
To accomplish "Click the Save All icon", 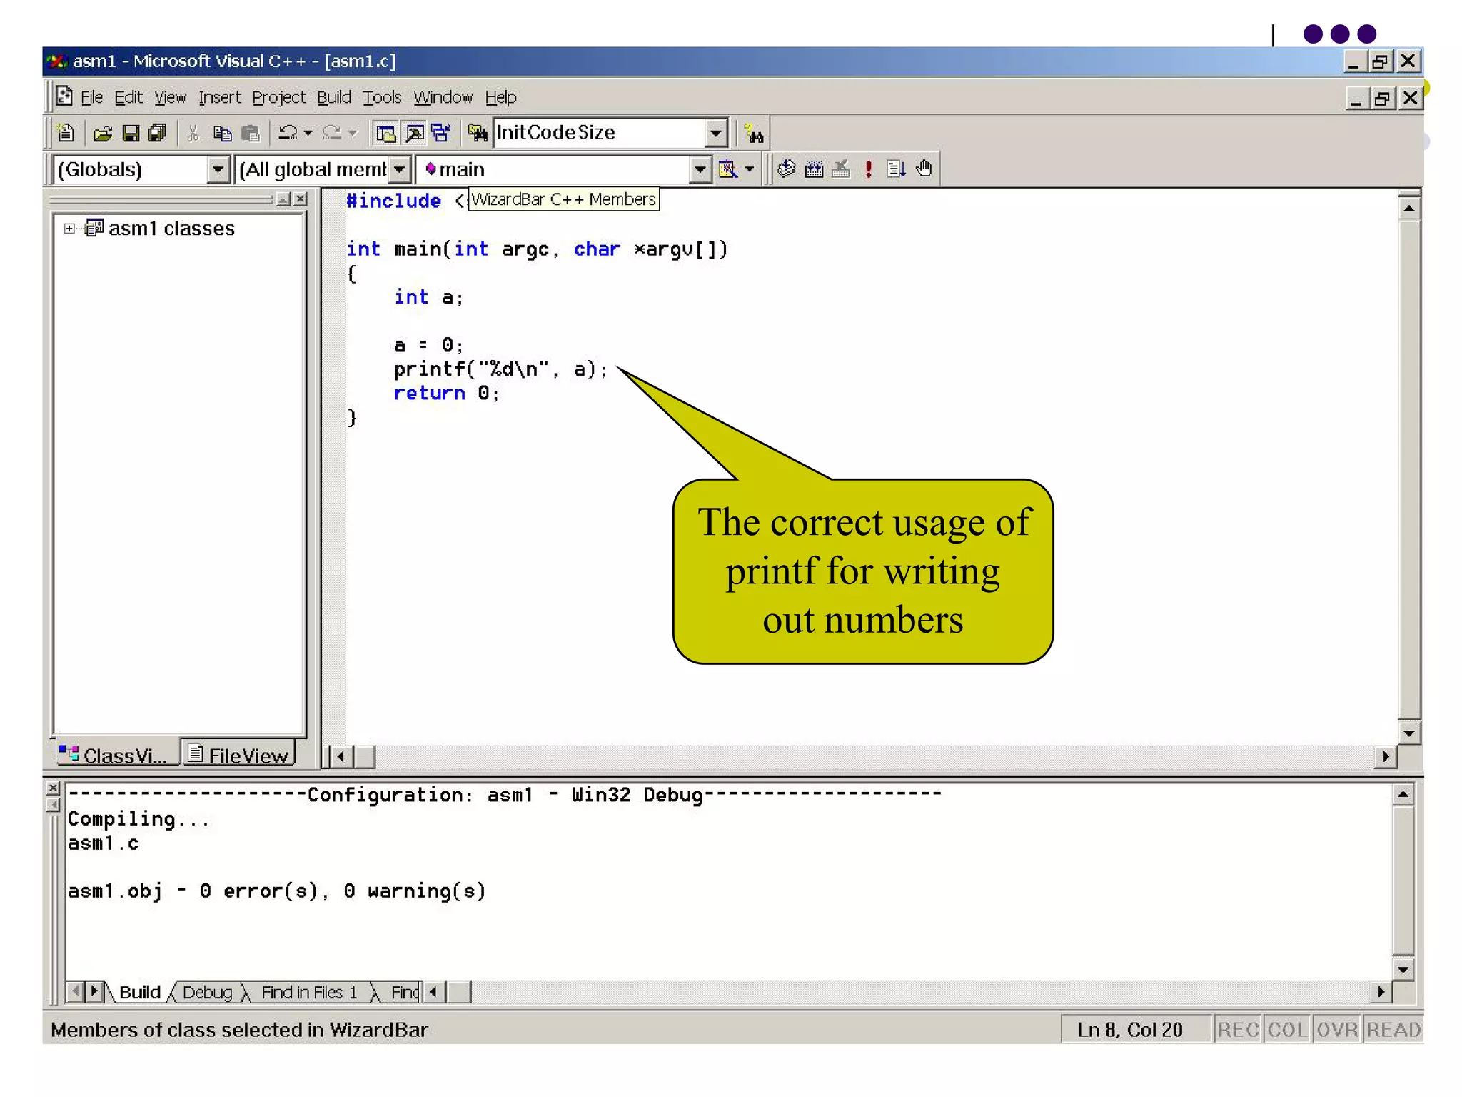I will 157,133.
